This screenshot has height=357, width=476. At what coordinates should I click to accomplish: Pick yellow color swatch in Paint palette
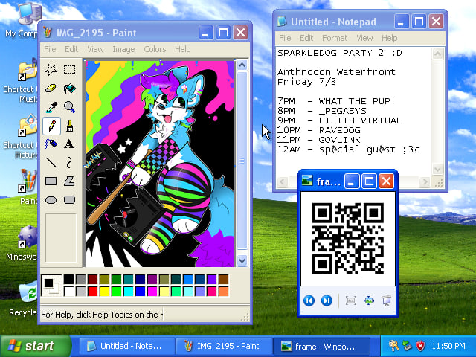(x=104, y=292)
